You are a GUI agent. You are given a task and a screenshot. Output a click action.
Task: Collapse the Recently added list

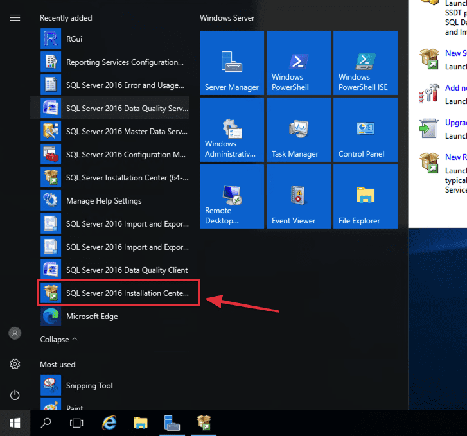click(58, 339)
